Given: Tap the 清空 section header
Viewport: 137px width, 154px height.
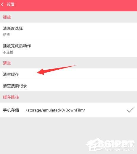Looking at the screenshot, I should [7, 63].
